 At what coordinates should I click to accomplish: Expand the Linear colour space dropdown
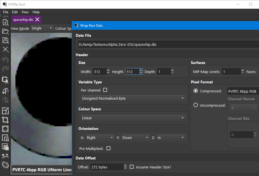coord(133,118)
